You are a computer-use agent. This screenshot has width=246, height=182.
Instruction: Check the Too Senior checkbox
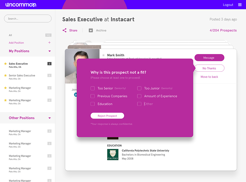tap(93, 88)
